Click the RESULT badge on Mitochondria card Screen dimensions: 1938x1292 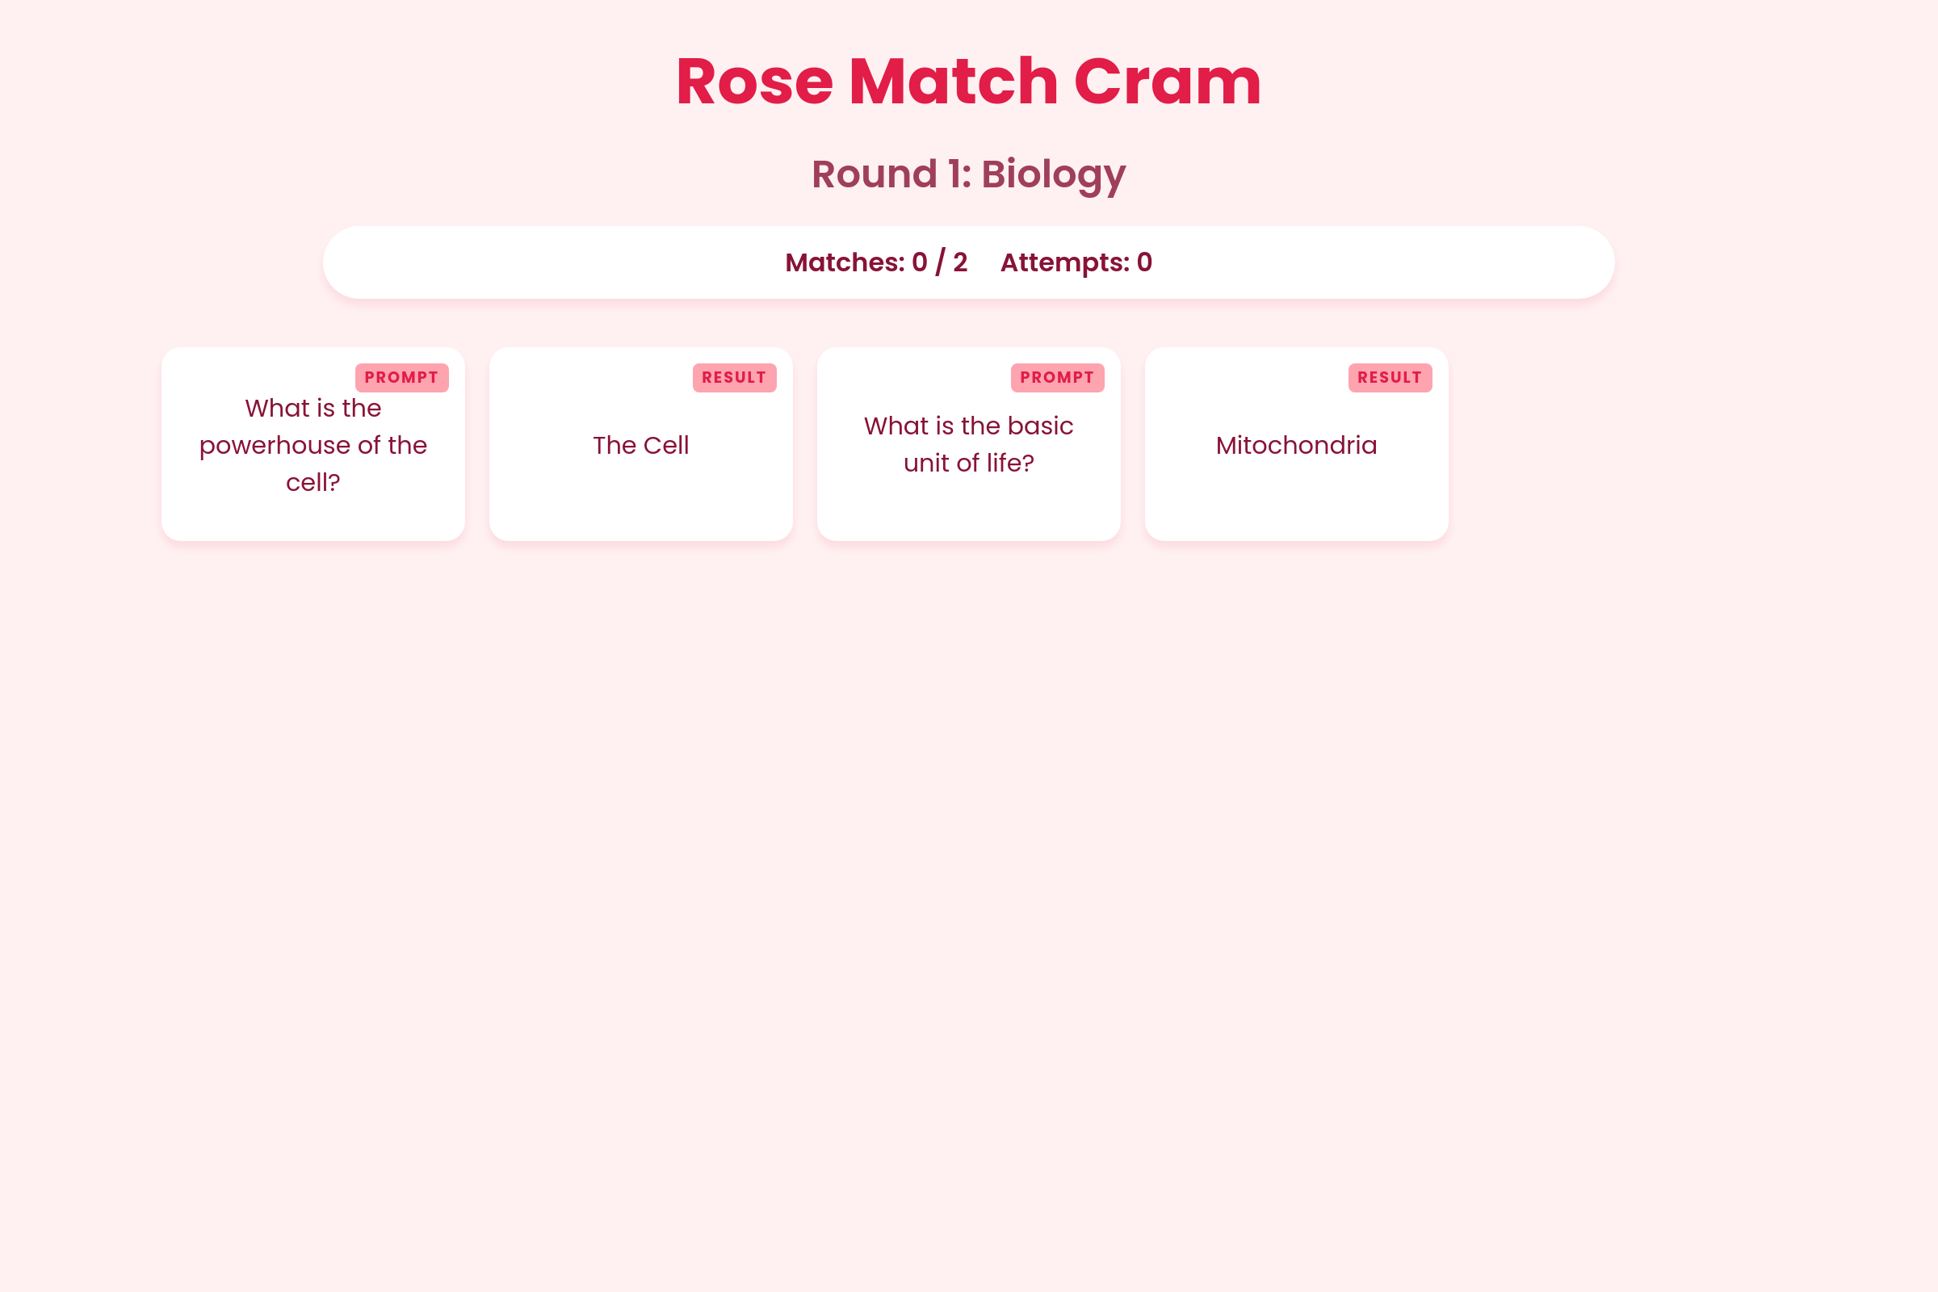[x=1391, y=377]
